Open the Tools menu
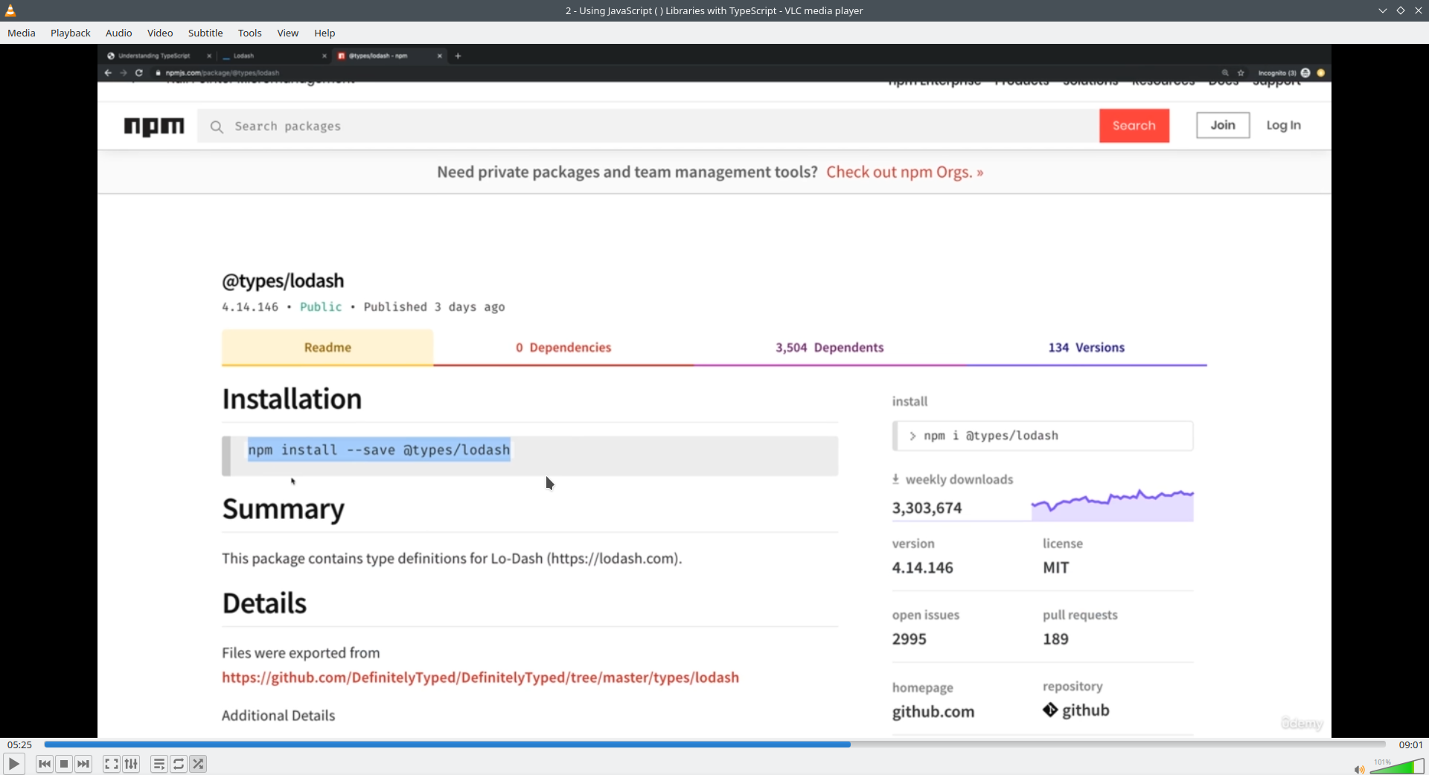1429x775 pixels. [x=250, y=33]
